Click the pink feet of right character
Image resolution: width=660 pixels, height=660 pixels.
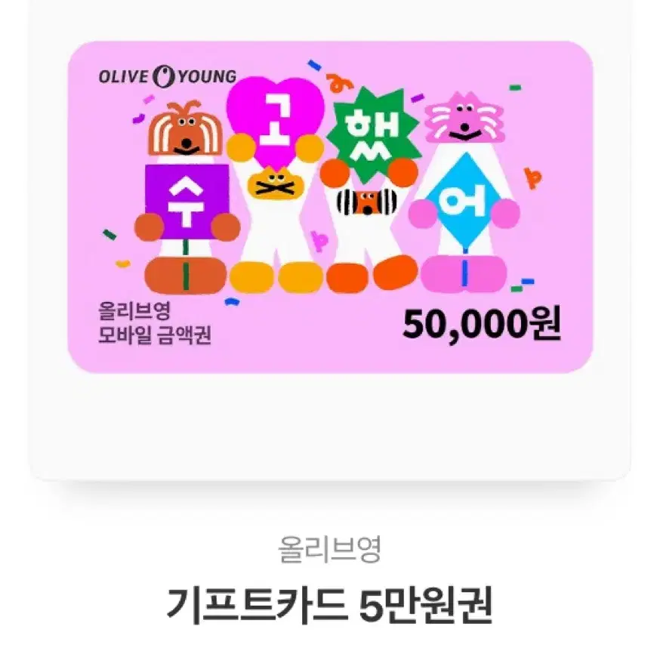pos(464,273)
